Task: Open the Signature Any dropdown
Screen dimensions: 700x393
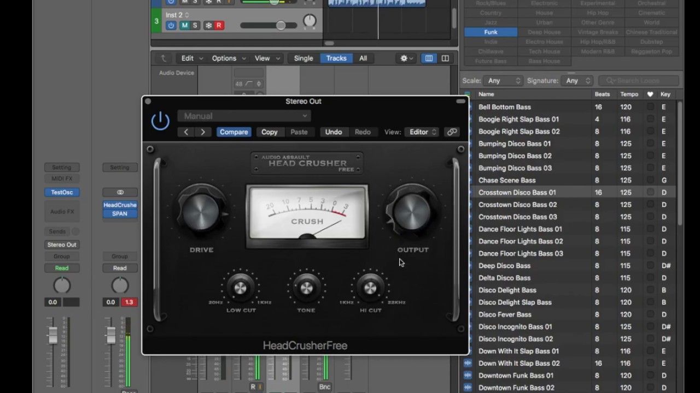Action: coord(579,81)
